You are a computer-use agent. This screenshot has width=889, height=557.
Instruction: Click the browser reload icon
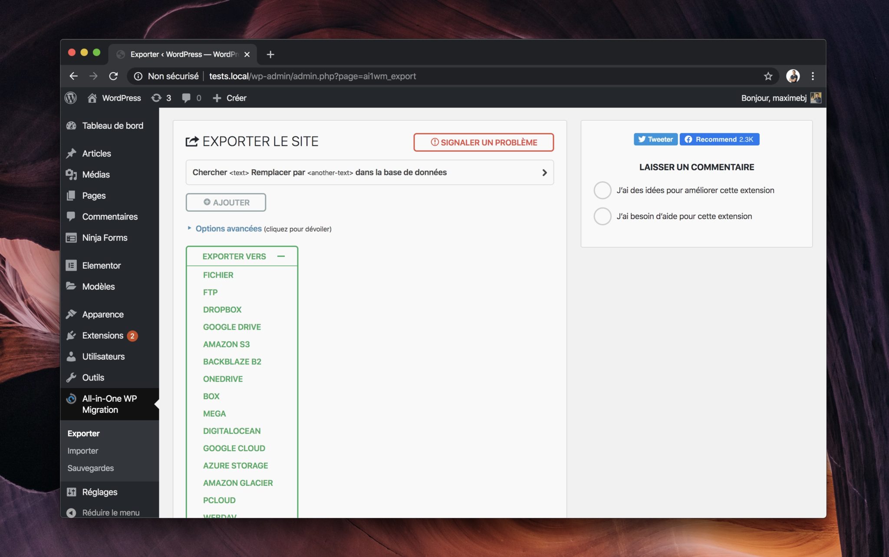pyautogui.click(x=113, y=76)
